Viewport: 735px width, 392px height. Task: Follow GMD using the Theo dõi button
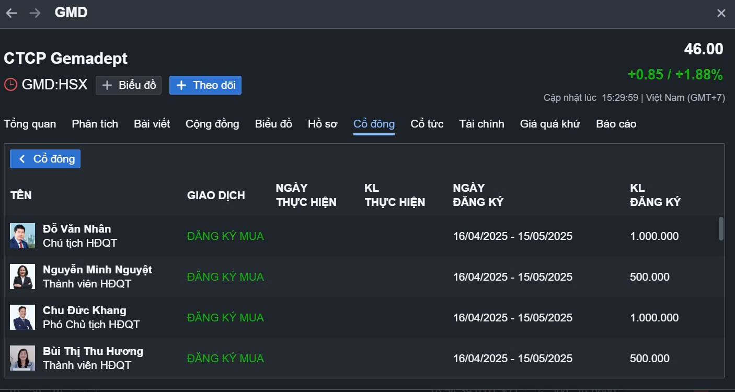click(x=205, y=85)
